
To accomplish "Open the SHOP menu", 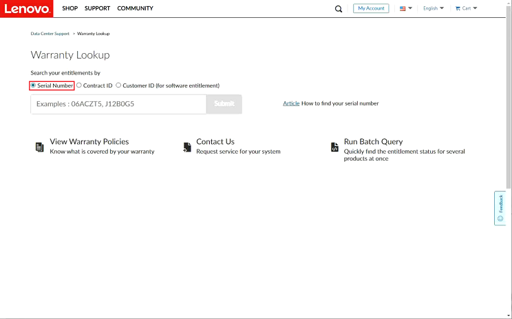I will [x=70, y=8].
